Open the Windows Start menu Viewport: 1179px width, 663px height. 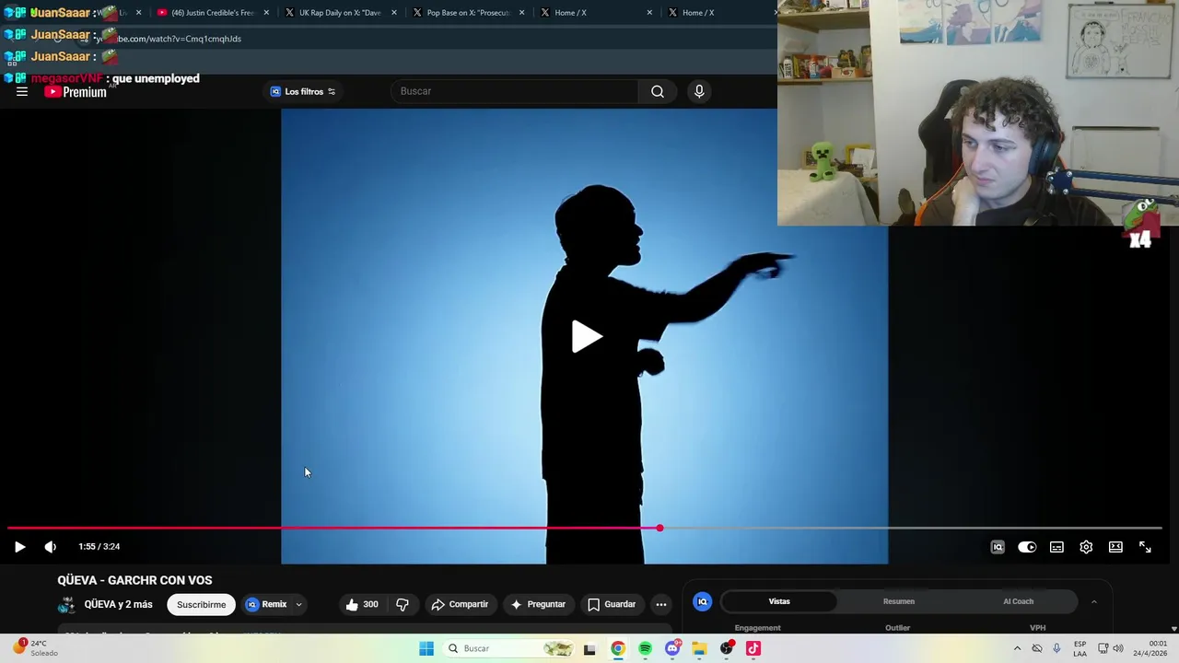(426, 648)
